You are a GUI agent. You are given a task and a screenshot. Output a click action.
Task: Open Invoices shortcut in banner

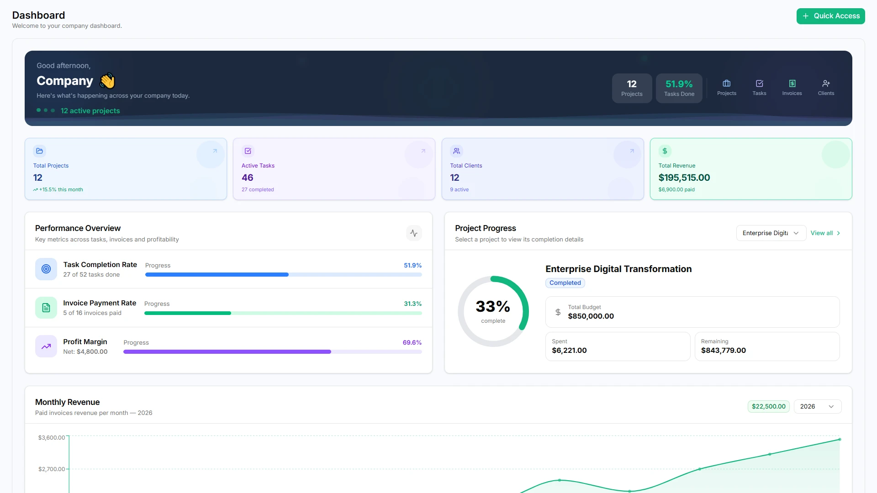(x=792, y=88)
